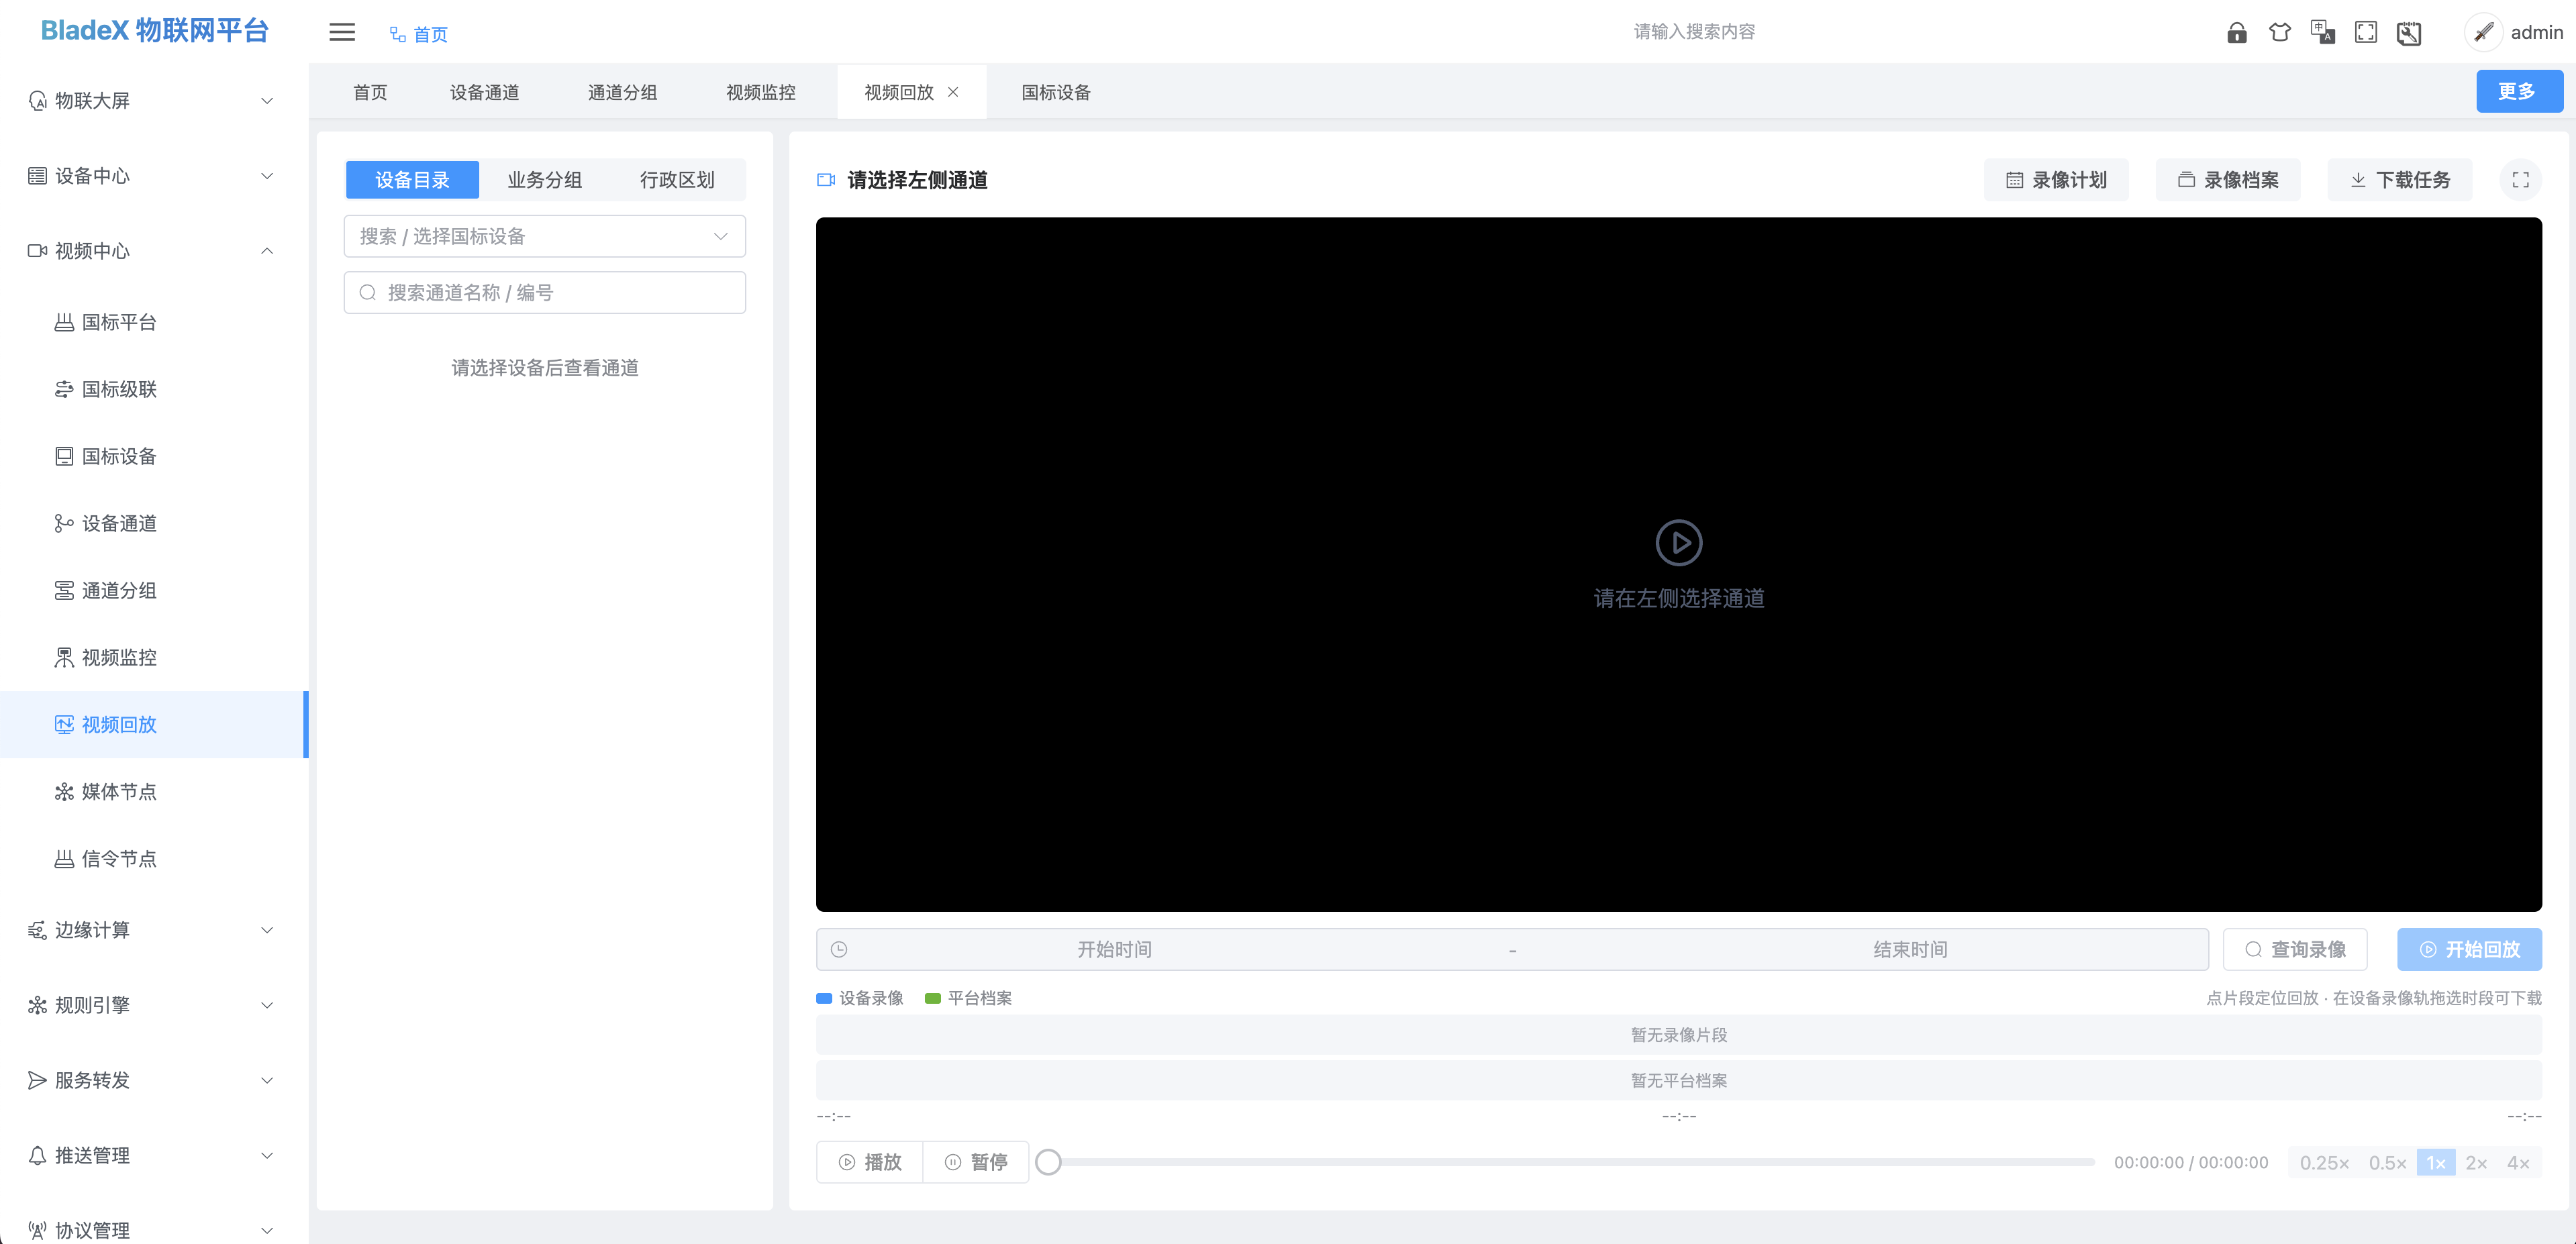Expand 设备中心 menu
2576x1244 pixels.
click(153, 176)
